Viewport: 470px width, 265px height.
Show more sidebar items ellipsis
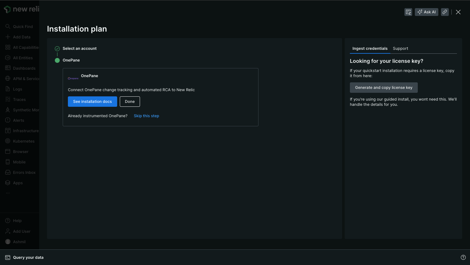coord(8,193)
